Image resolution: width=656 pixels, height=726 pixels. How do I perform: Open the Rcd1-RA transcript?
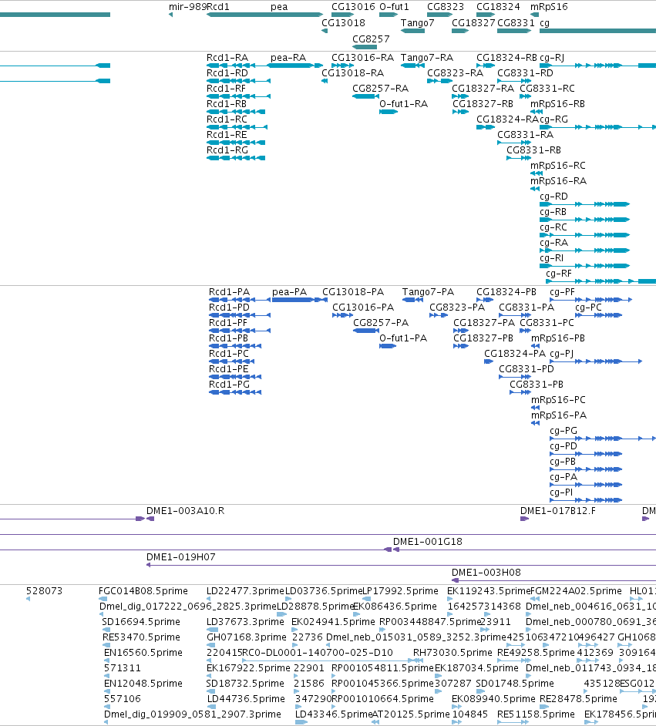tap(227, 58)
